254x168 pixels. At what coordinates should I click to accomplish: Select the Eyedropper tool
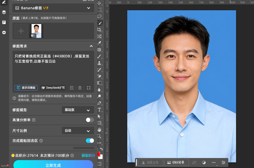tap(99, 43)
